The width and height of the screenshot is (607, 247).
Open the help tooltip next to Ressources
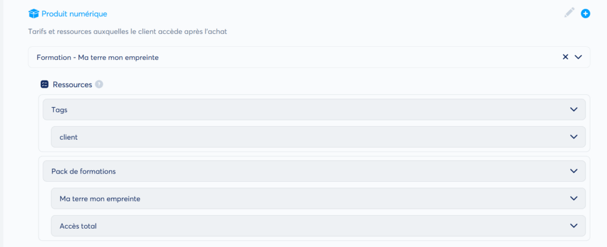99,84
